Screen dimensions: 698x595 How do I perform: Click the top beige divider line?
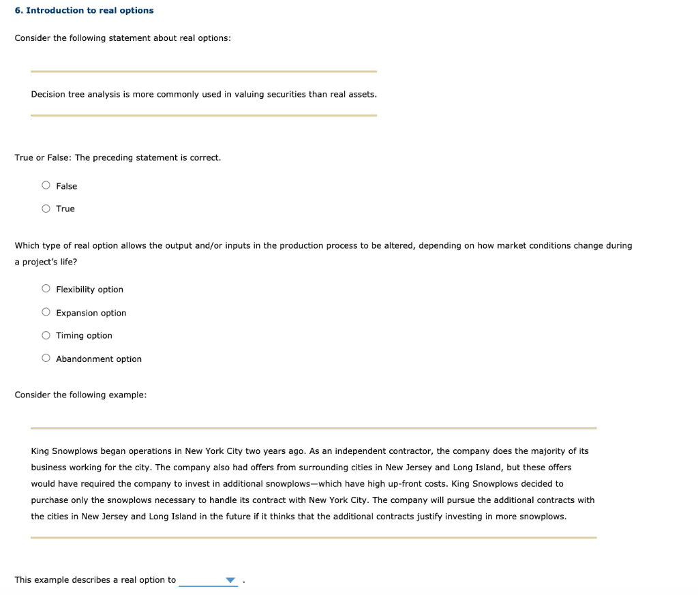[x=204, y=71]
